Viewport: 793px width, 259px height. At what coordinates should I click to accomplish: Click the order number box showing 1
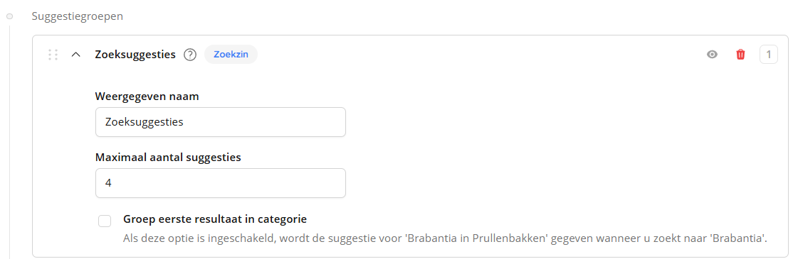point(769,55)
